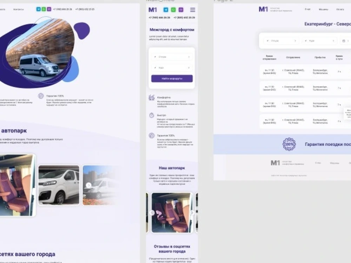Open Машины in the Page 2 nav
351x263 pixels.
[324, 9]
